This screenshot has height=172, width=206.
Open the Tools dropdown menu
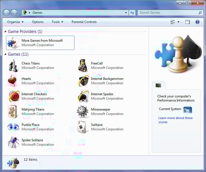57,22
